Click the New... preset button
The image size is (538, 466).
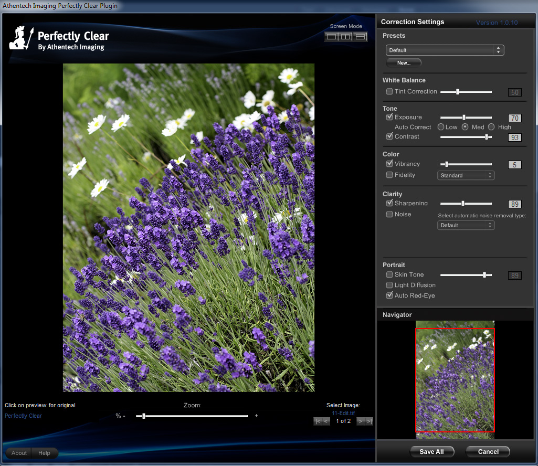click(404, 63)
